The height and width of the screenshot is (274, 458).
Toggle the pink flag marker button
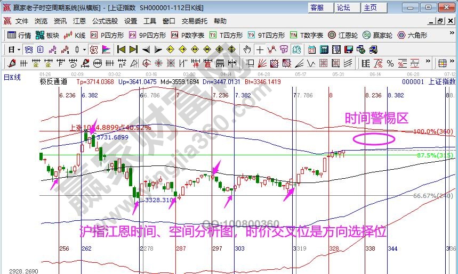[106, 49]
